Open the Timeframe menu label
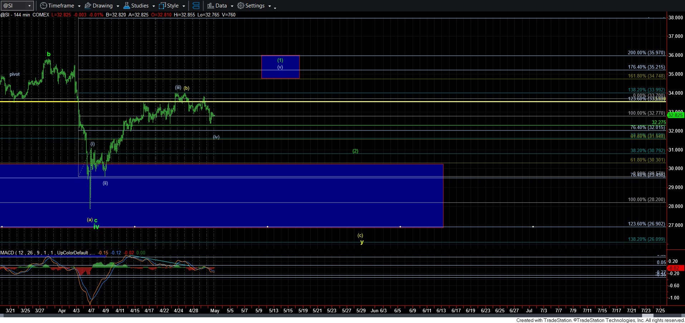This screenshot has width=685, height=323. click(61, 6)
